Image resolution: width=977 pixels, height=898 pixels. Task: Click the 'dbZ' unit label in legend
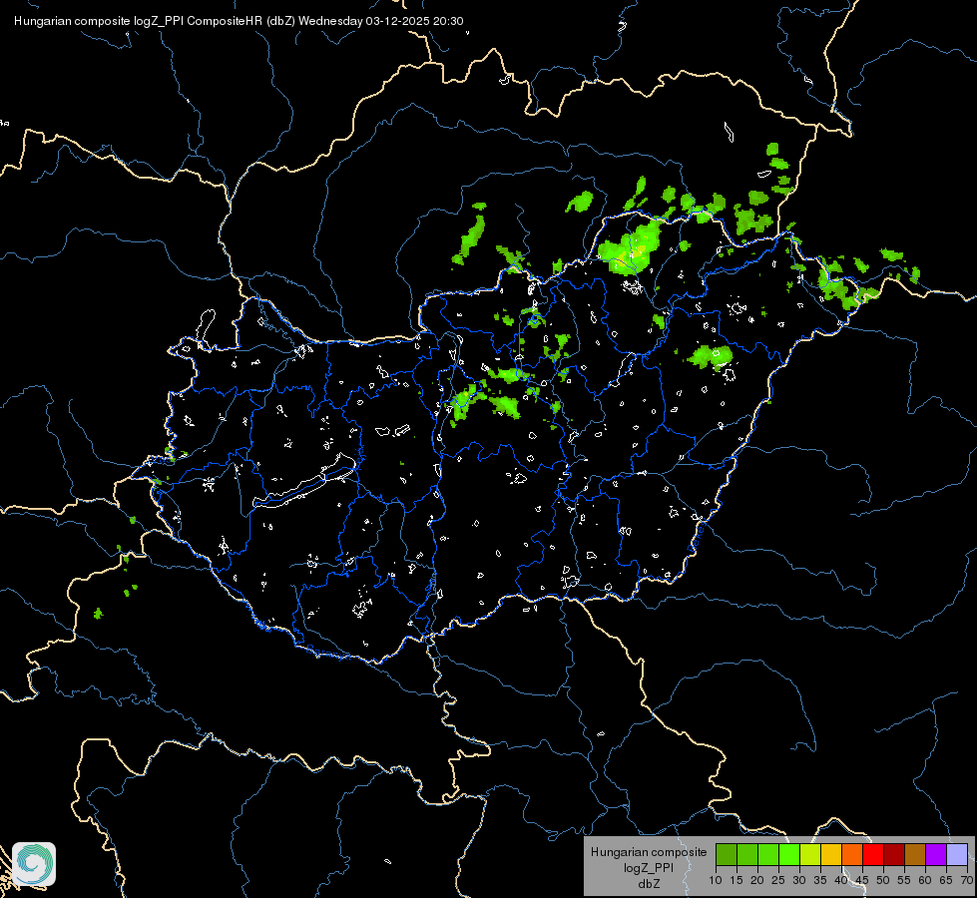tap(649, 884)
